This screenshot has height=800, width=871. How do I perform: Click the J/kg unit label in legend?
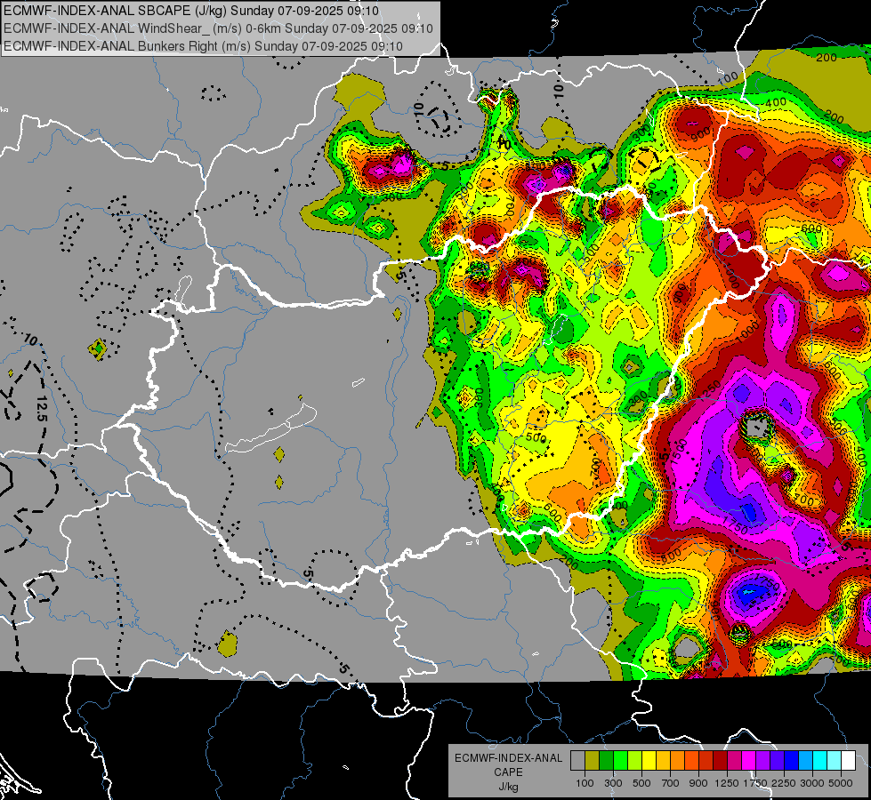pyautogui.click(x=508, y=787)
